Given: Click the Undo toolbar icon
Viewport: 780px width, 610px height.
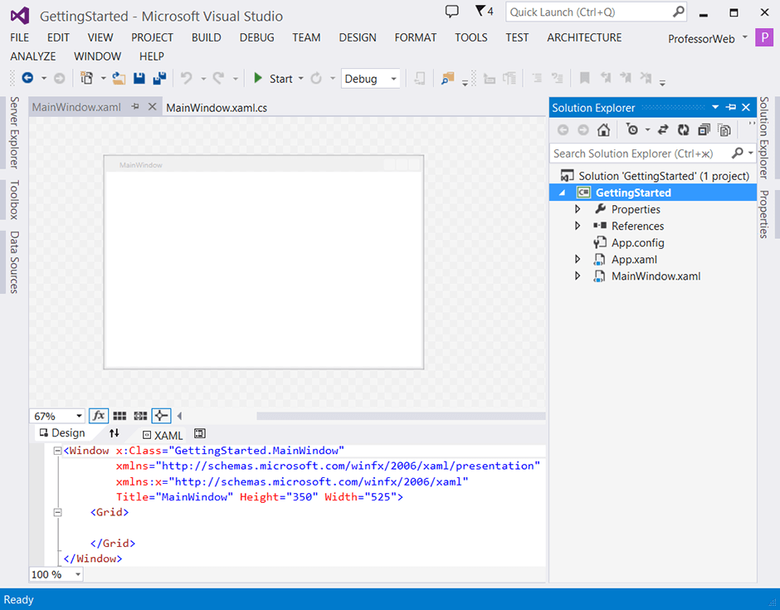Looking at the screenshot, I should click(x=187, y=78).
